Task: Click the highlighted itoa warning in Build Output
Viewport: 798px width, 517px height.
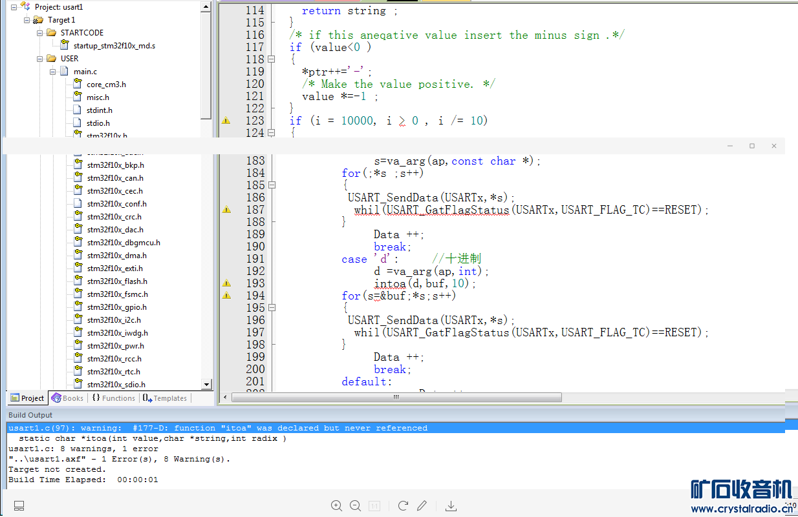Action: pyautogui.click(x=217, y=428)
